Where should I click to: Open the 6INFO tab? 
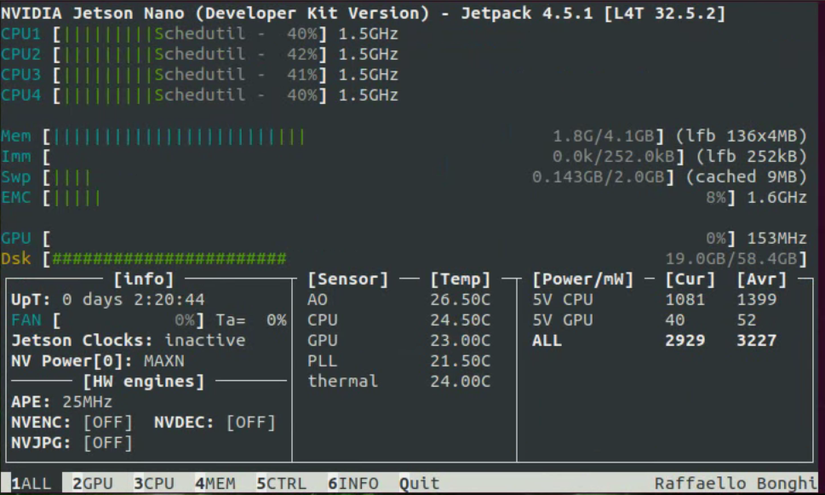coord(353,483)
